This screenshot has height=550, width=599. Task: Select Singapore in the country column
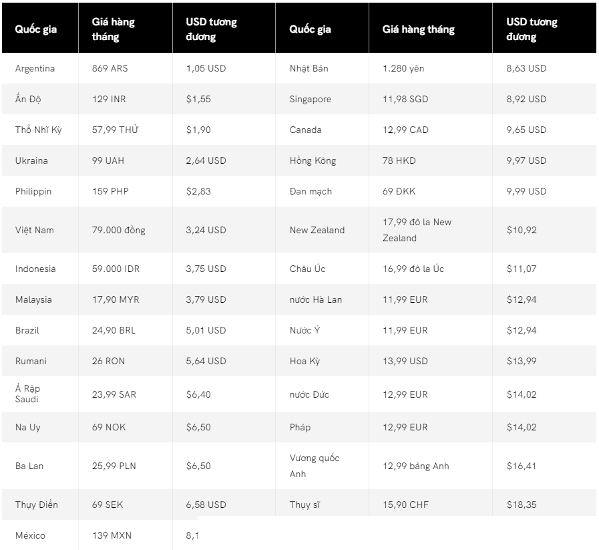[x=310, y=99]
